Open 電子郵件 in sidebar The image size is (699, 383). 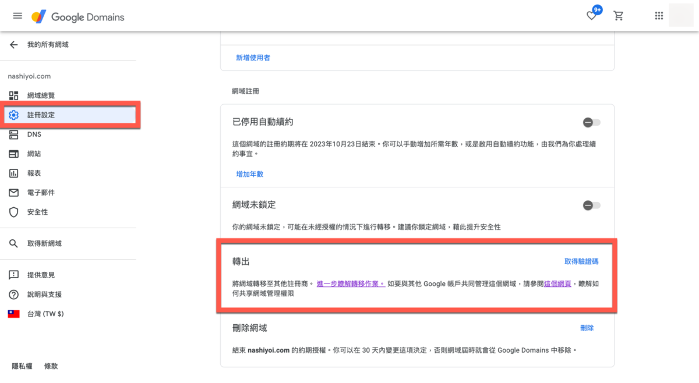click(x=69, y=193)
